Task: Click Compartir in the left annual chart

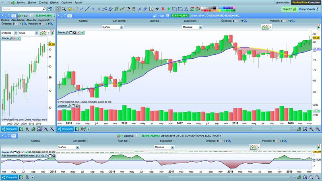Action: click(9, 129)
